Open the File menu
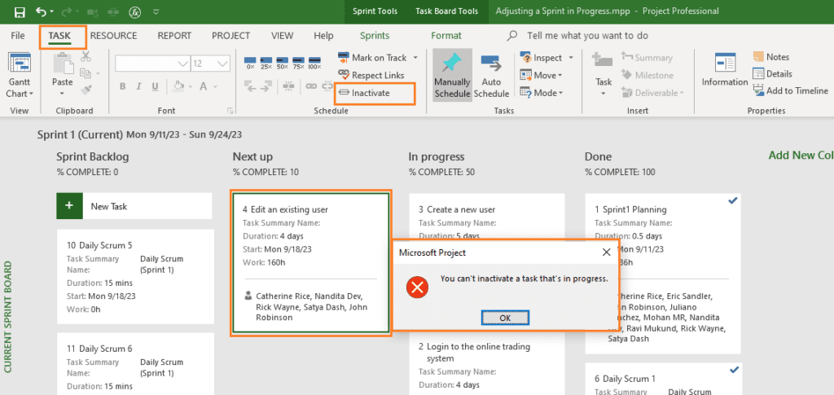 [x=18, y=36]
